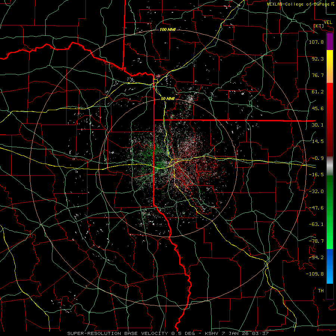The height and width of the screenshot is (336, 336).
Task: Select the 45.6 legend value
Action: (318, 108)
